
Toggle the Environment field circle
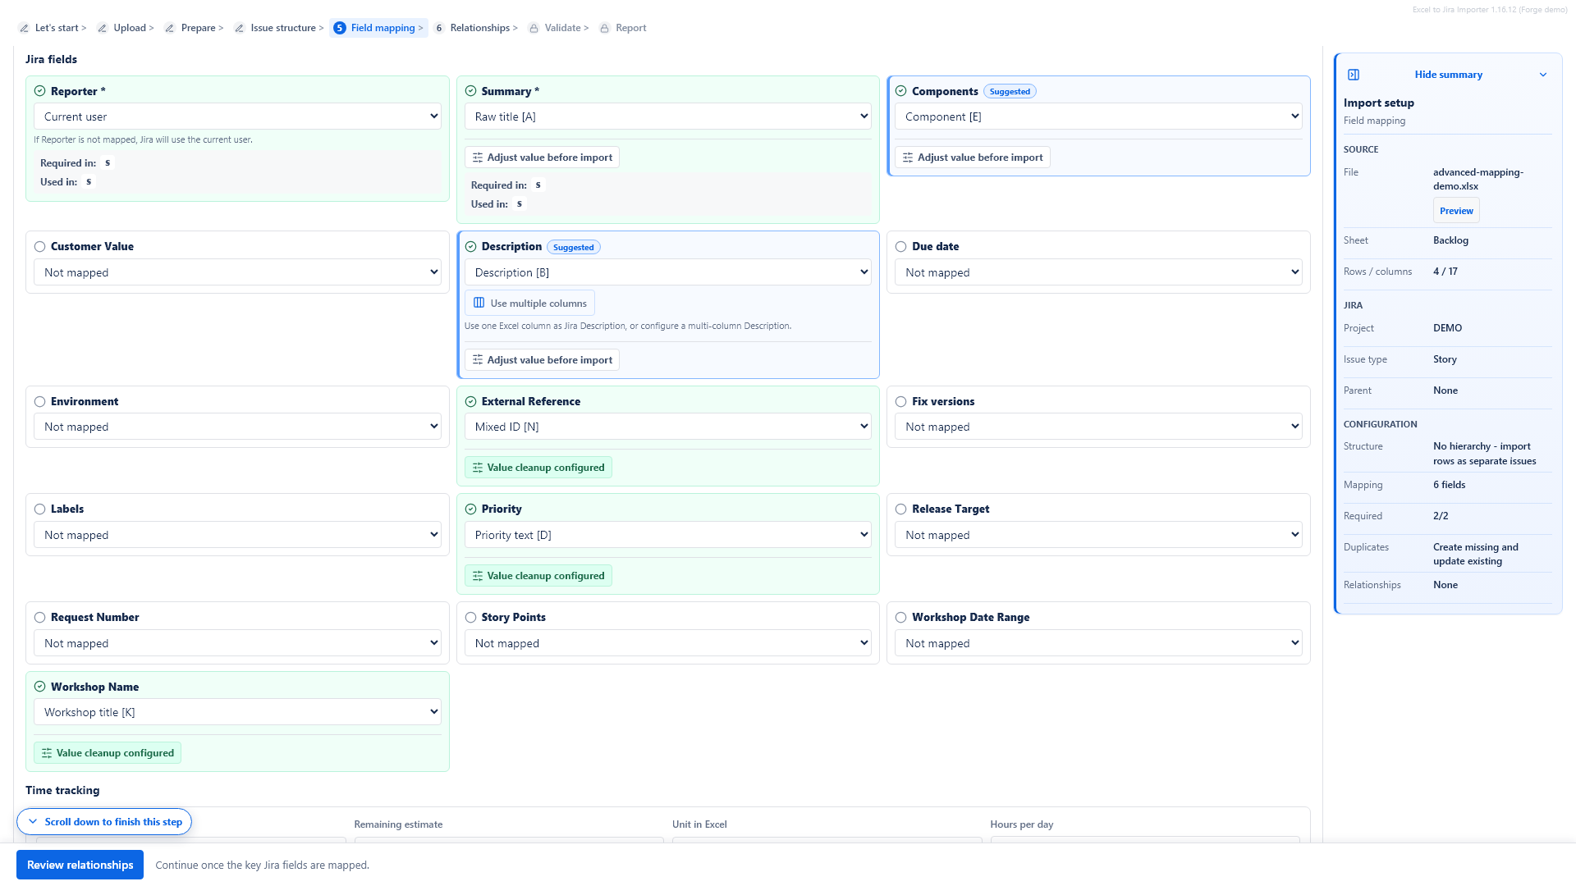39,401
